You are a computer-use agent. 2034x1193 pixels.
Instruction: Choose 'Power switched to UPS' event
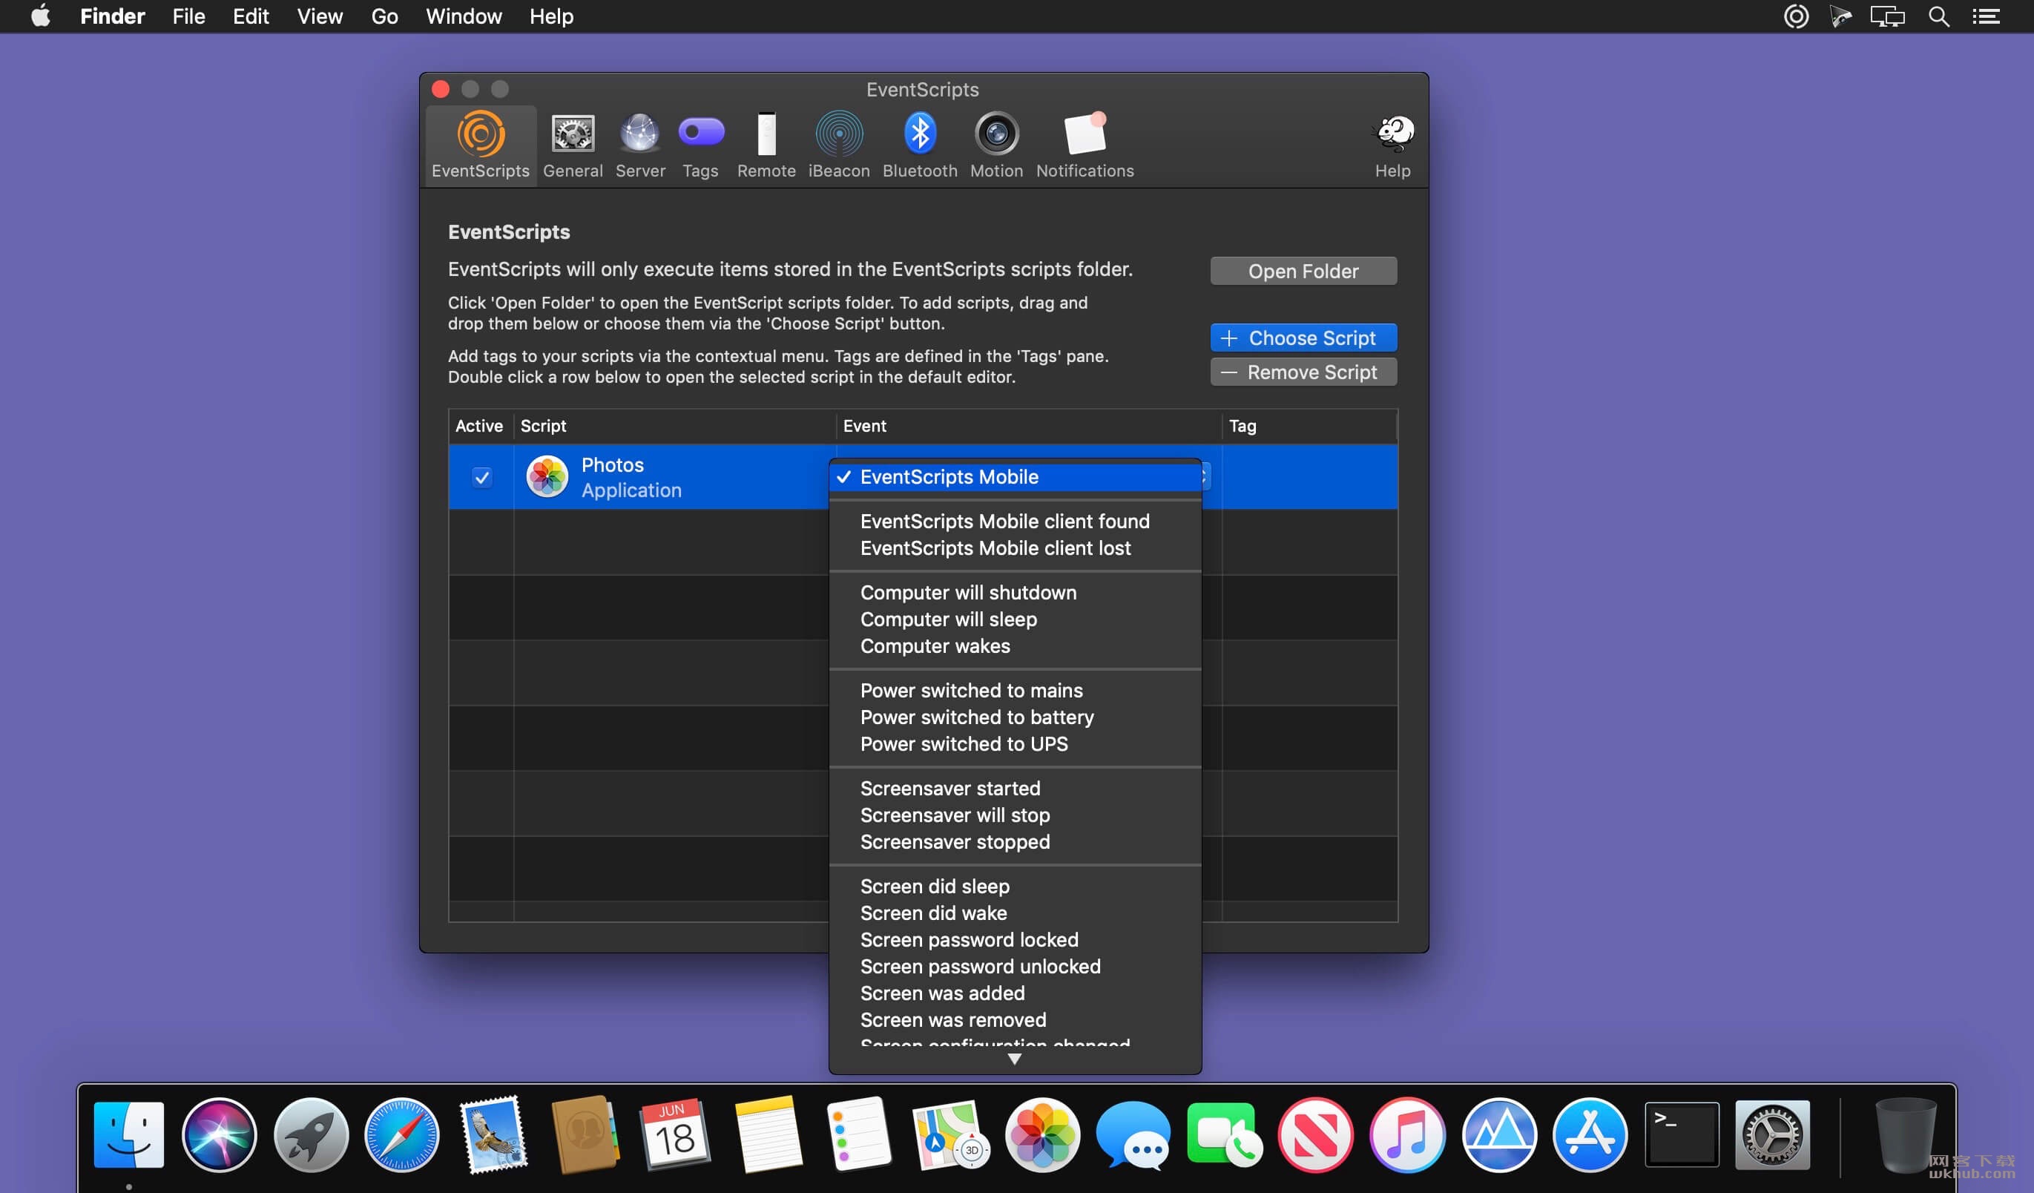pyautogui.click(x=1016, y=743)
